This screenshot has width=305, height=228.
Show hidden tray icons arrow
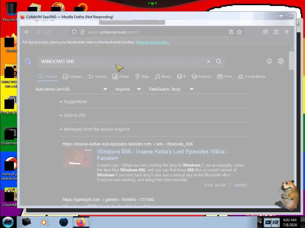[x=260, y=222]
